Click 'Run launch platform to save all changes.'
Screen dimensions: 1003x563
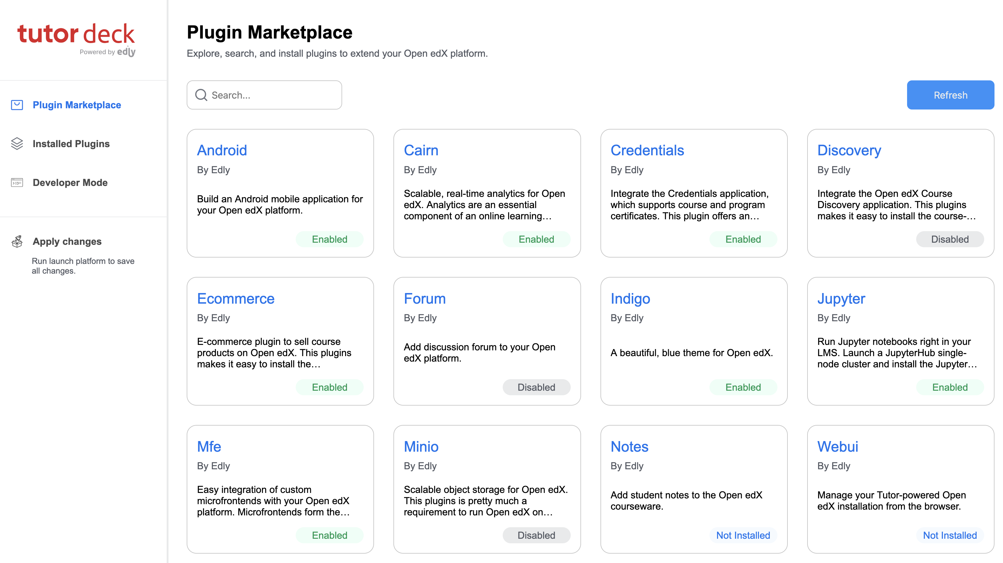(x=83, y=266)
